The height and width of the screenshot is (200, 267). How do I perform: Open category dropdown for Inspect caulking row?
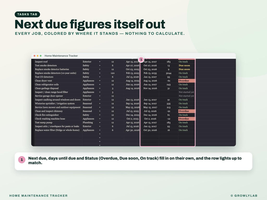pos(100,100)
